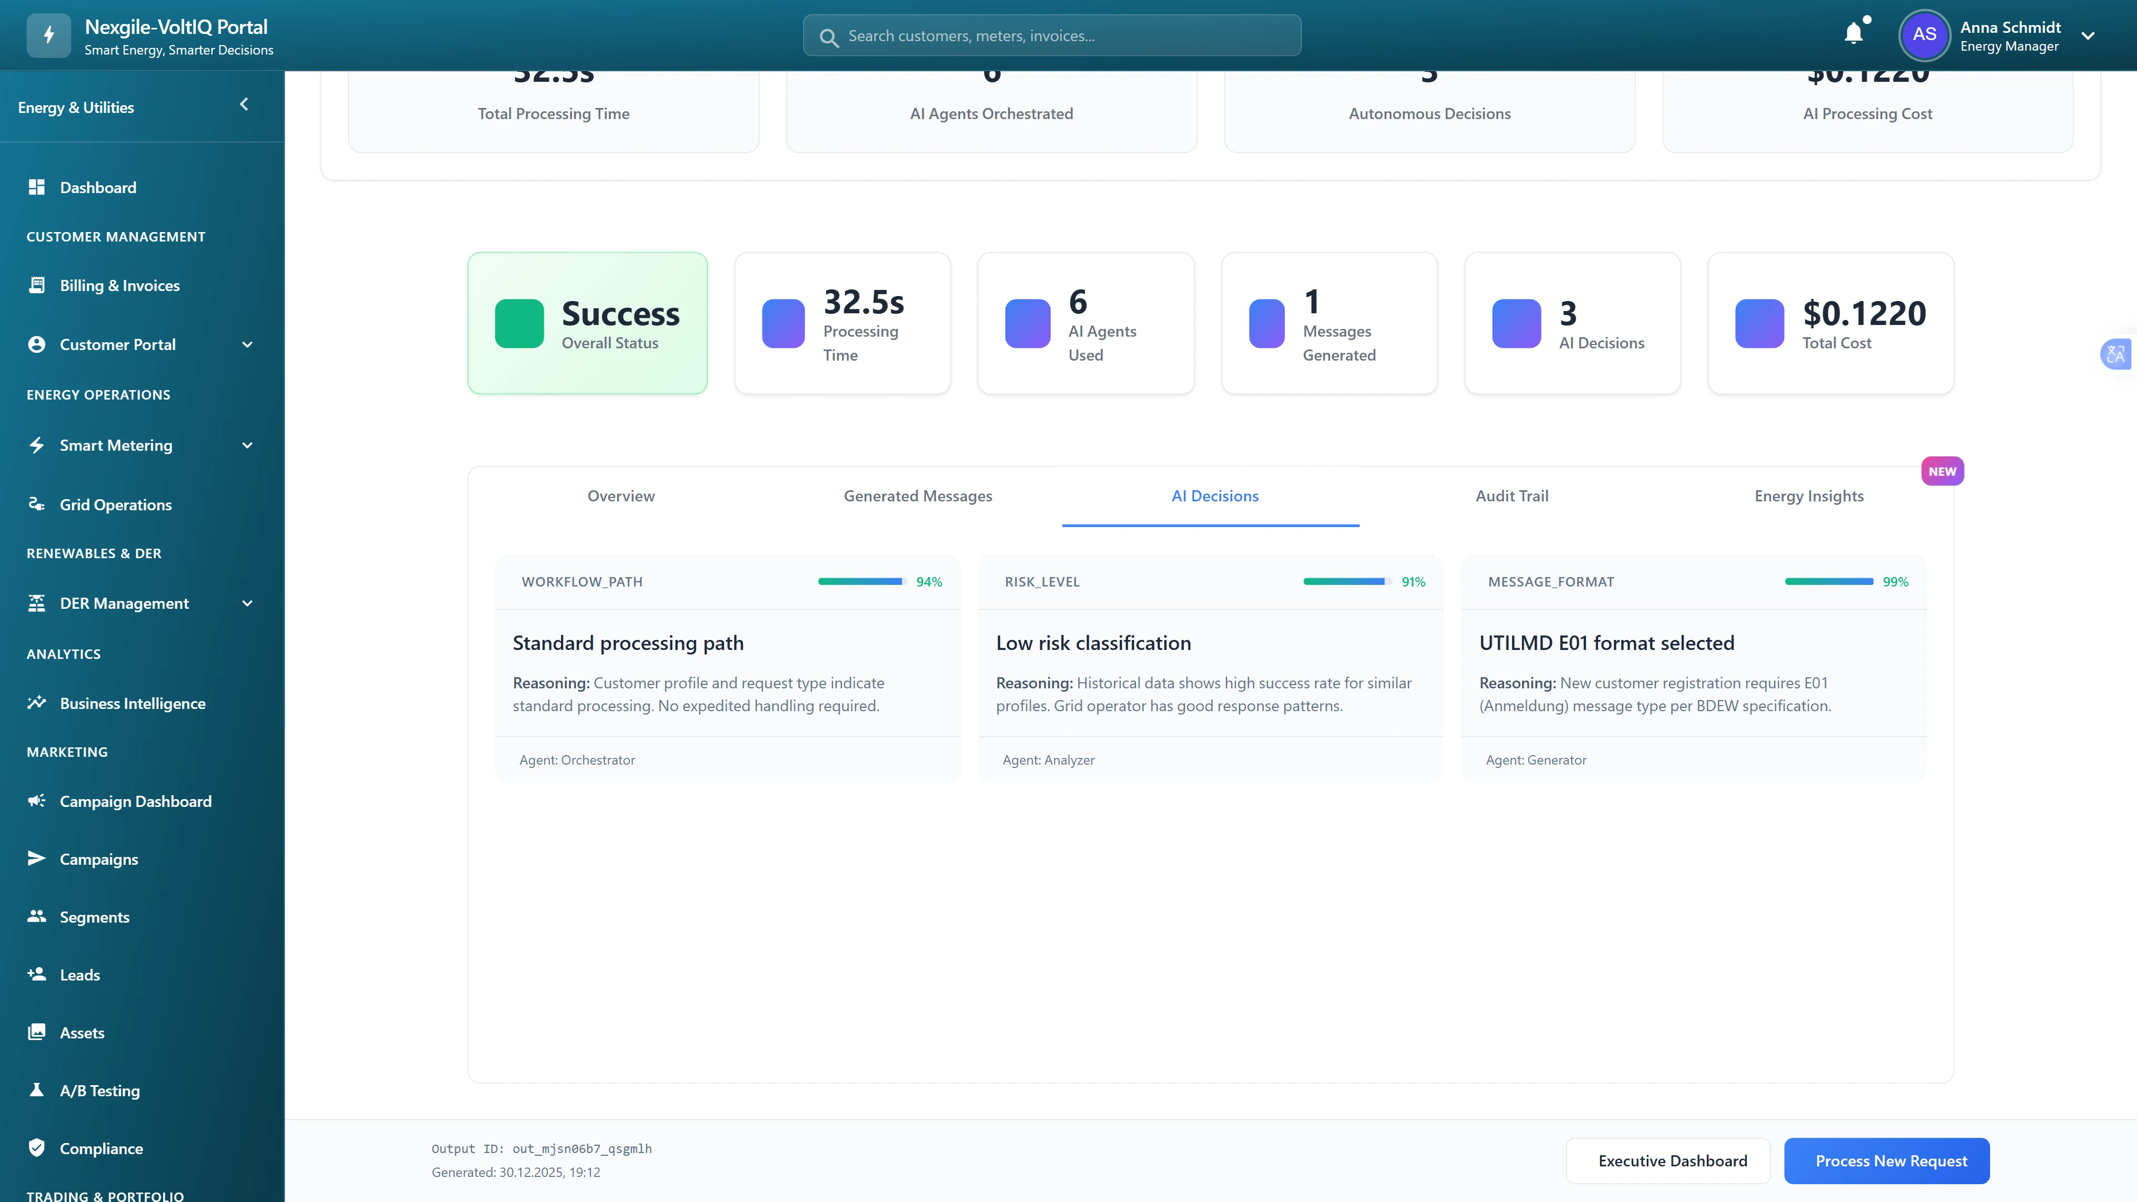The width and height of the screenshot is (2137, 1202).
Task: Expand the DER Management submenu
Action: [247, 603]
